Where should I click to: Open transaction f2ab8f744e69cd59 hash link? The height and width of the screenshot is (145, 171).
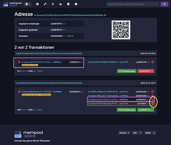tap(49, 53)
